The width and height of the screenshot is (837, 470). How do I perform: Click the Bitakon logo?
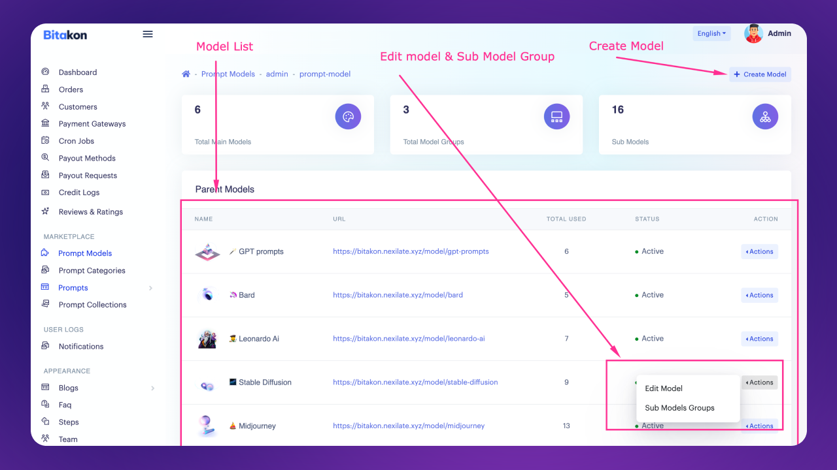point(65,35)
